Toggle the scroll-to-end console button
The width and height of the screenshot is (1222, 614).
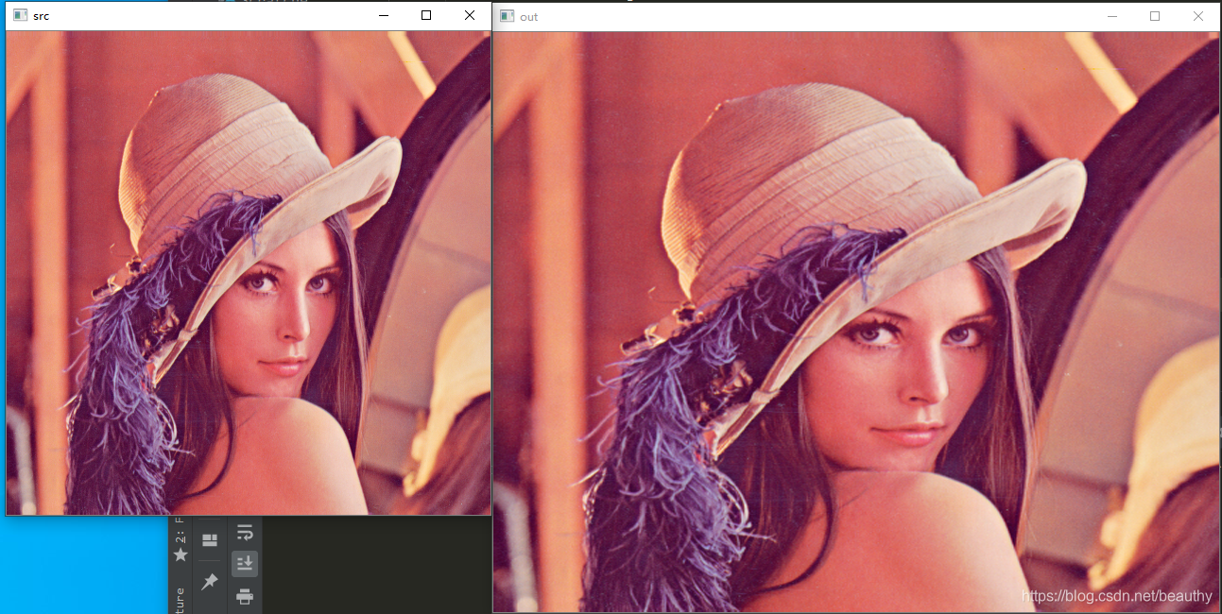[245, 564]
